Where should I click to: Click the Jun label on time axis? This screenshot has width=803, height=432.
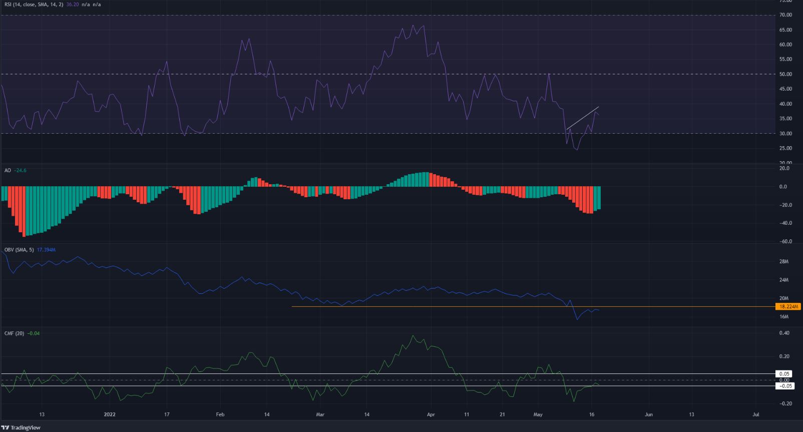click(x=649, y=414)
